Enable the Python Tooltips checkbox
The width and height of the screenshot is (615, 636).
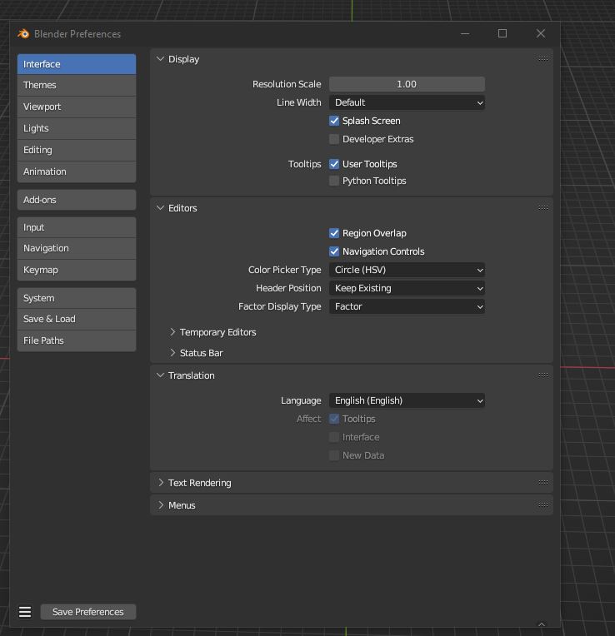click(334, 181)
